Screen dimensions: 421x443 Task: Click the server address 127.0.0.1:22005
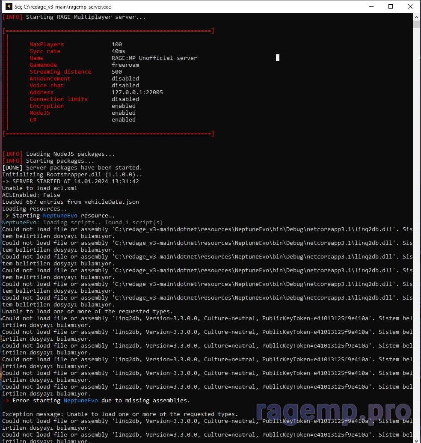coord(137,92)
